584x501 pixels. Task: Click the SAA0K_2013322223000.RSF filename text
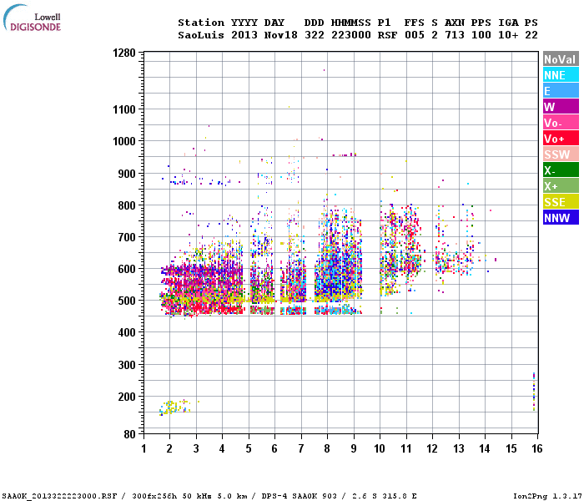[x=59, y=496]
